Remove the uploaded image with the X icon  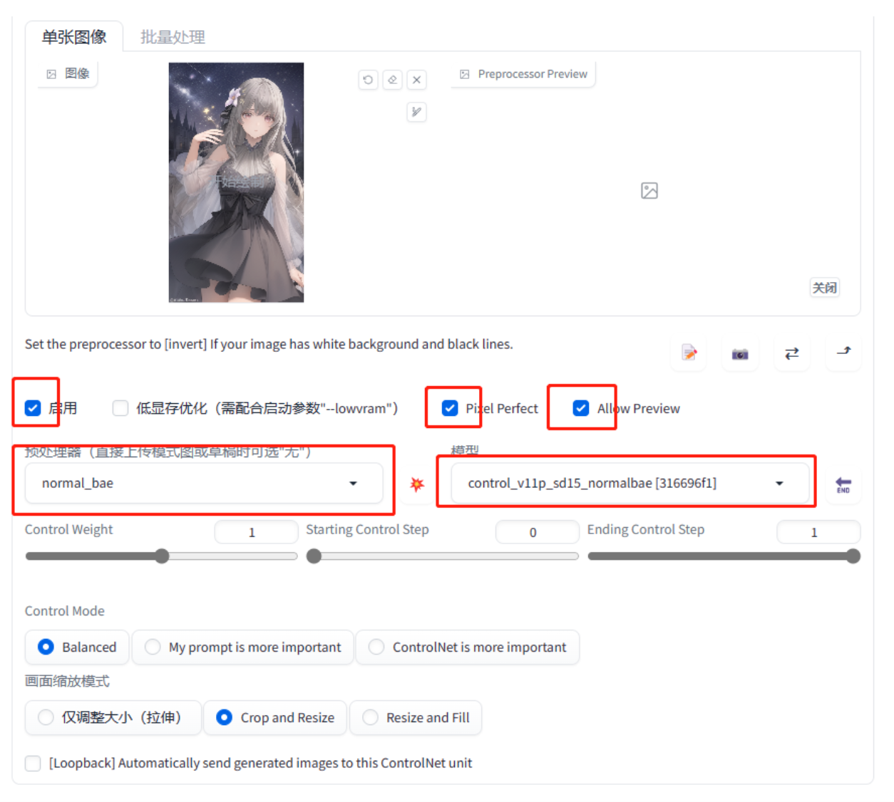[416, 80]
